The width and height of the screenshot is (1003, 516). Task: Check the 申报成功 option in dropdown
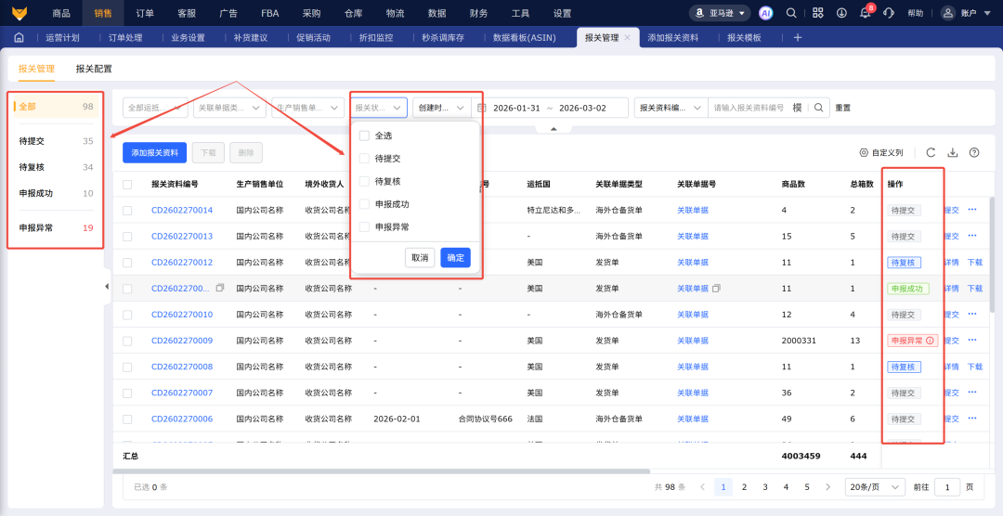(364, 204)
